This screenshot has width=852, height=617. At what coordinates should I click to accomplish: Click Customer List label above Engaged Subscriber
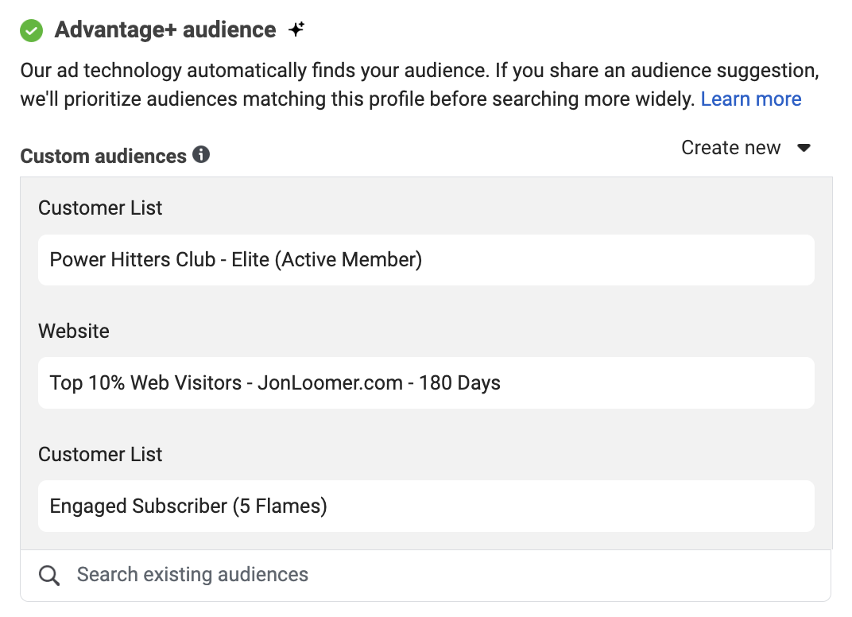pyautogui.click(x=100, y=455)
